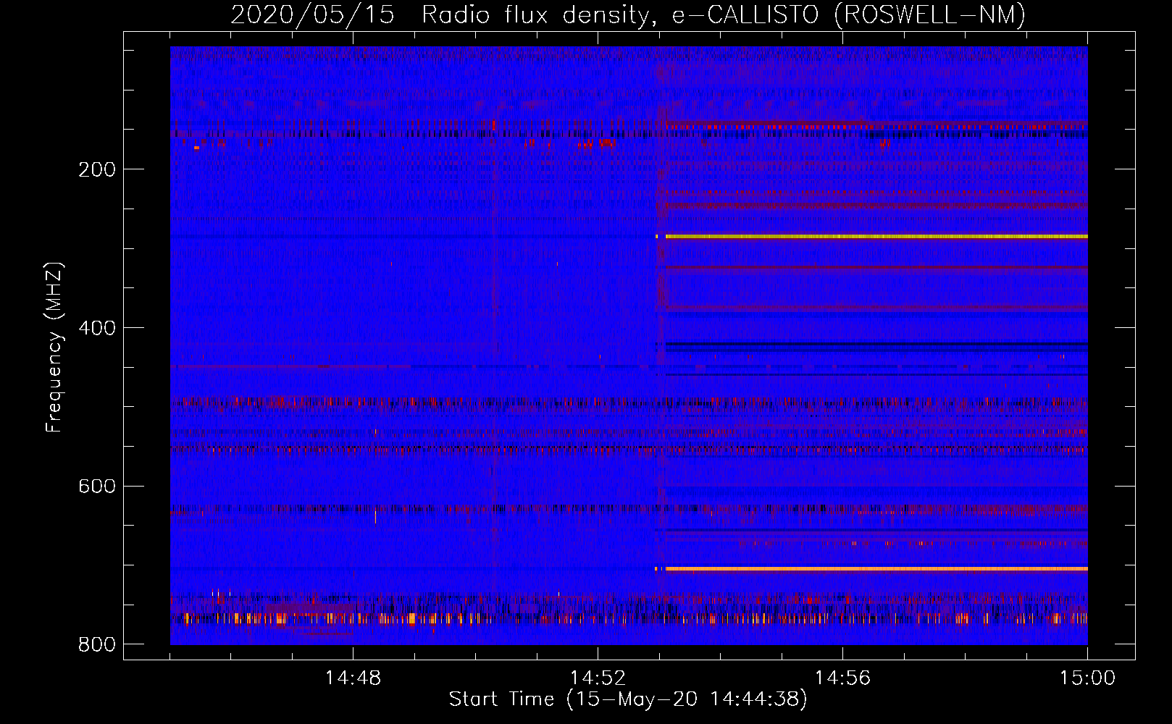Select the 14:56 time tick label

click(842, 678)
